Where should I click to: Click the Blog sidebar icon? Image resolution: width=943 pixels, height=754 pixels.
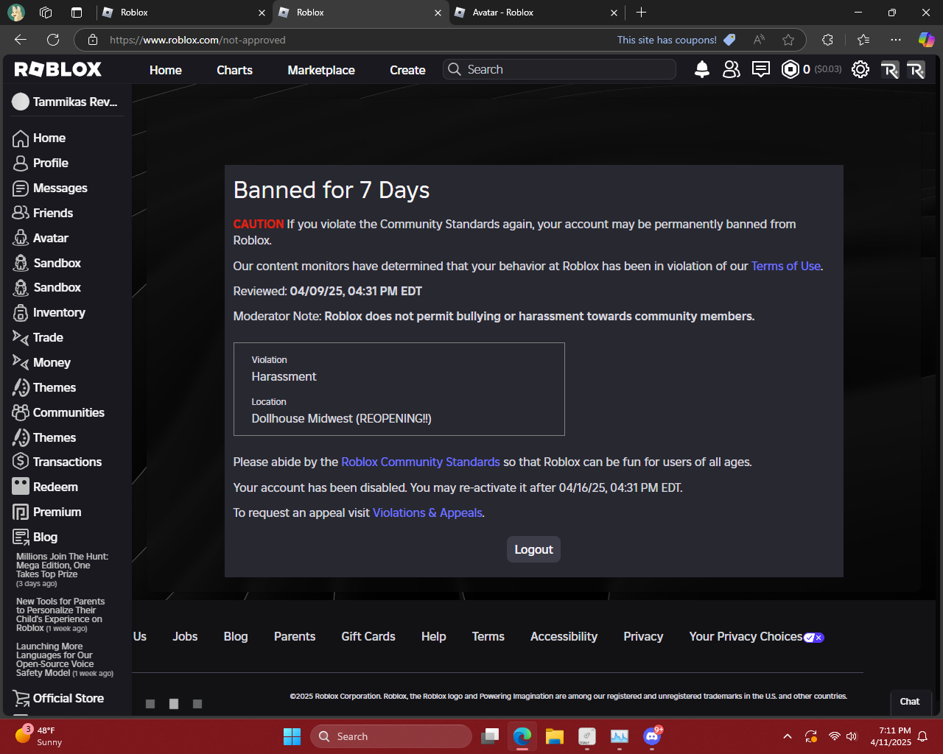(x=21, y=537)
